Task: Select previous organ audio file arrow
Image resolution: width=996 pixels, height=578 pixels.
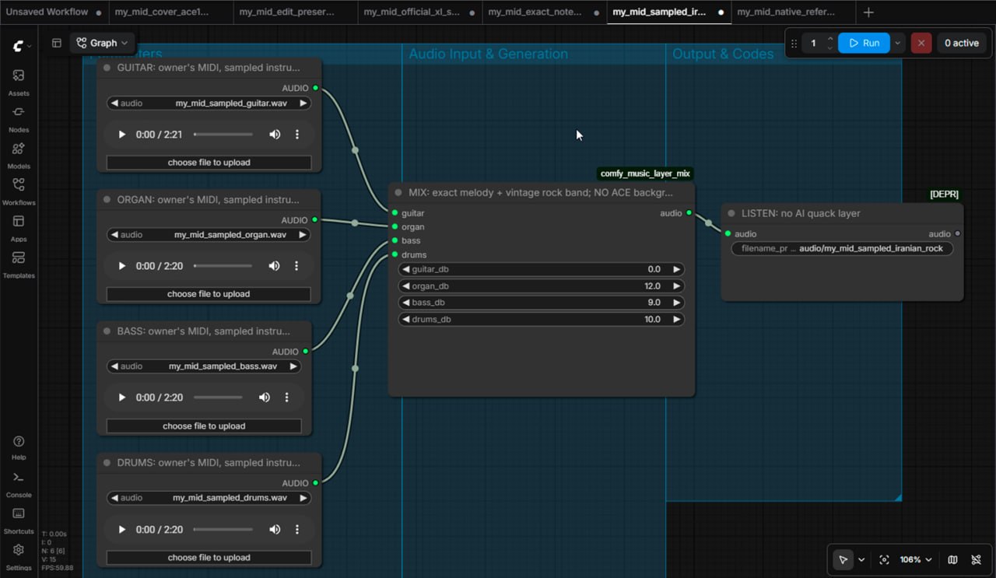Action: pyautogui.click(x=114, y=234)
